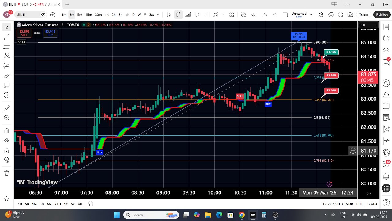Screen dimensions: 392x221
Task: Open the go to date calendar
Action: (91, 204)
